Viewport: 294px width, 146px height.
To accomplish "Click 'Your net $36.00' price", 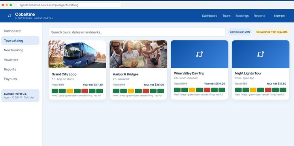I will coord(154,84).
